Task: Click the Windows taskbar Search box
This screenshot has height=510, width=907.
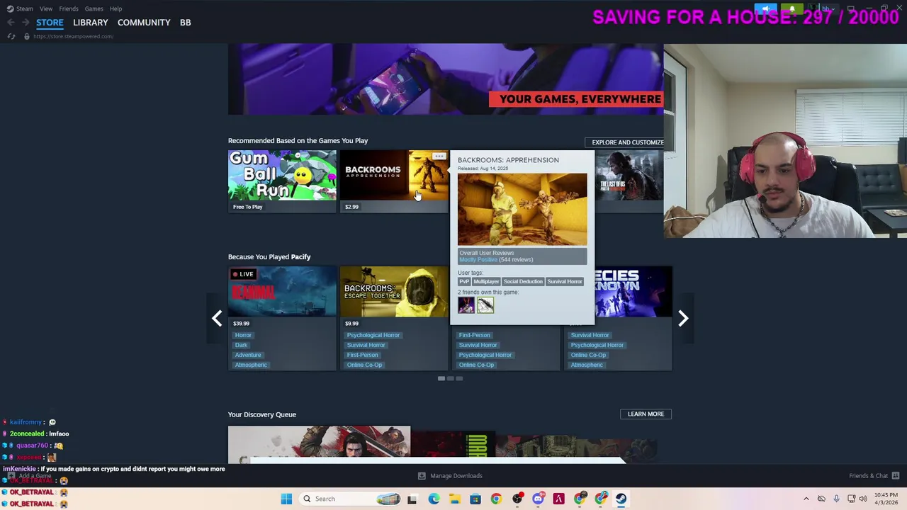Action: [351, 499]
